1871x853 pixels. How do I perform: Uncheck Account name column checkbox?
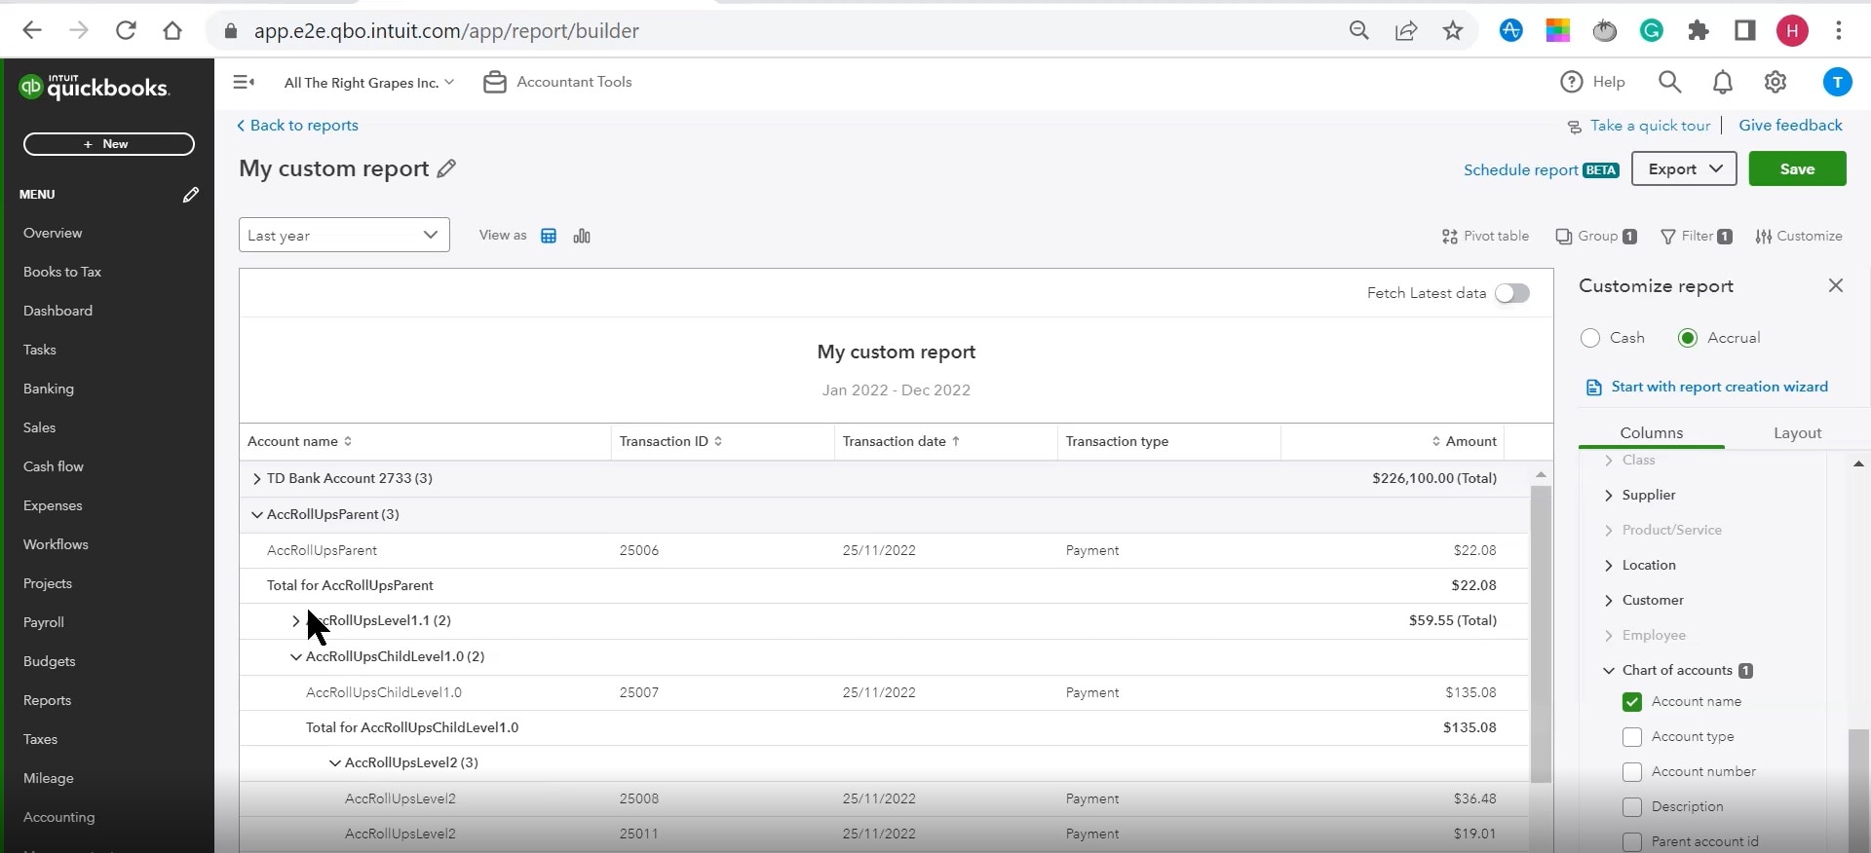pyautogui.click(x=1632, y=702)
